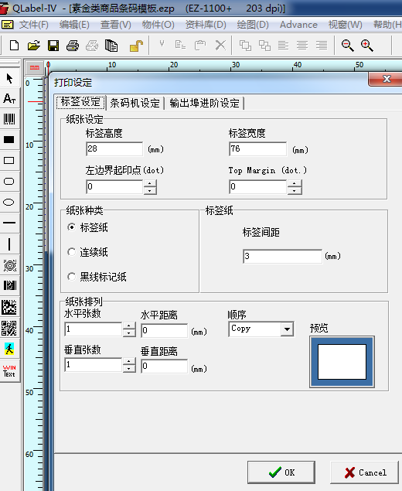Select the 标签纸 radio button

click(x=72, y=227)
